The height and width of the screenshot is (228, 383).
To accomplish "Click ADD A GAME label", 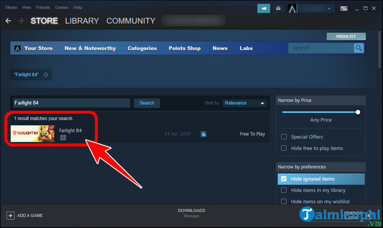I will coord(30,215).
